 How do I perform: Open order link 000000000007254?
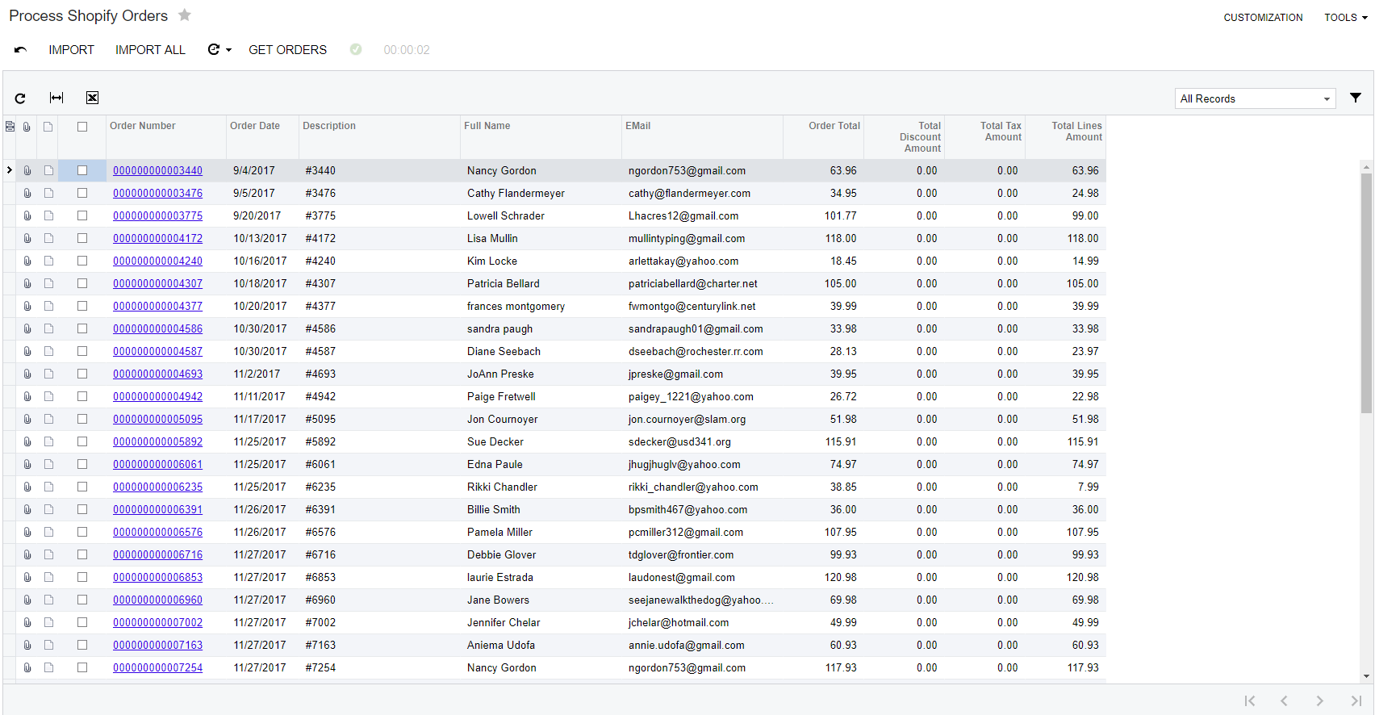(157, 667)
